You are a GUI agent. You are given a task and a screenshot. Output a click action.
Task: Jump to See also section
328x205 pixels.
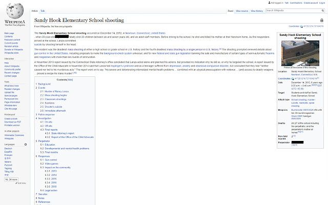43,194
